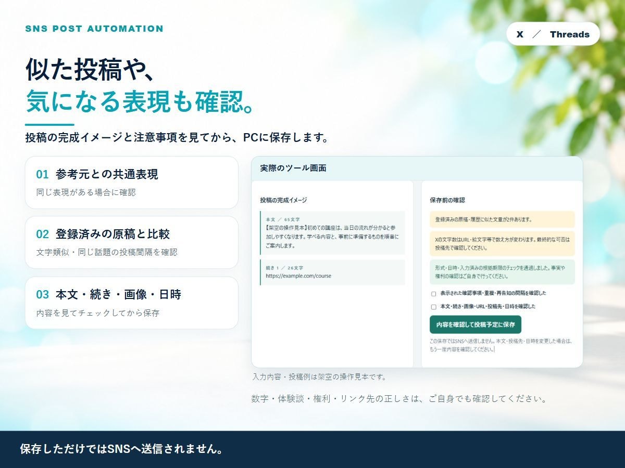Click the 'SNS POST AUTOMATION' title text
The width and height of the screenshot is (625, 468).
point(94,29)
